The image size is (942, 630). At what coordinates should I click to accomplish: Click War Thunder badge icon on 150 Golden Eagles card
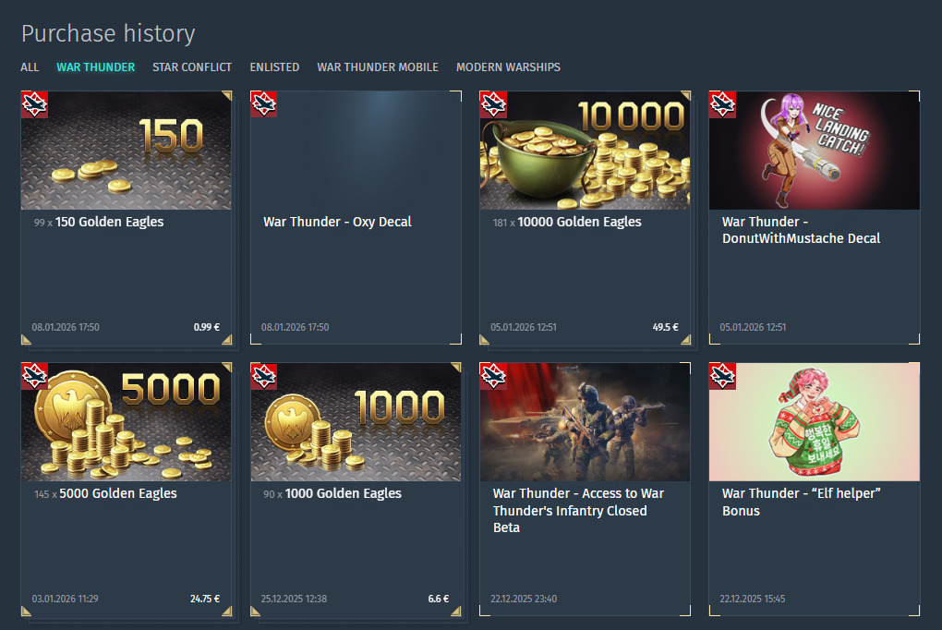(34, 104)
